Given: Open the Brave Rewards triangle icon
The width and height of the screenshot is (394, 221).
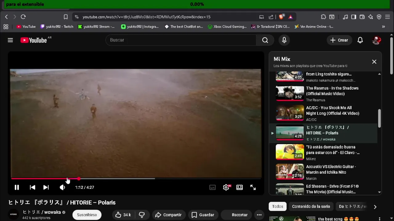Looking at the screenshot, I should tap(290, 17).
